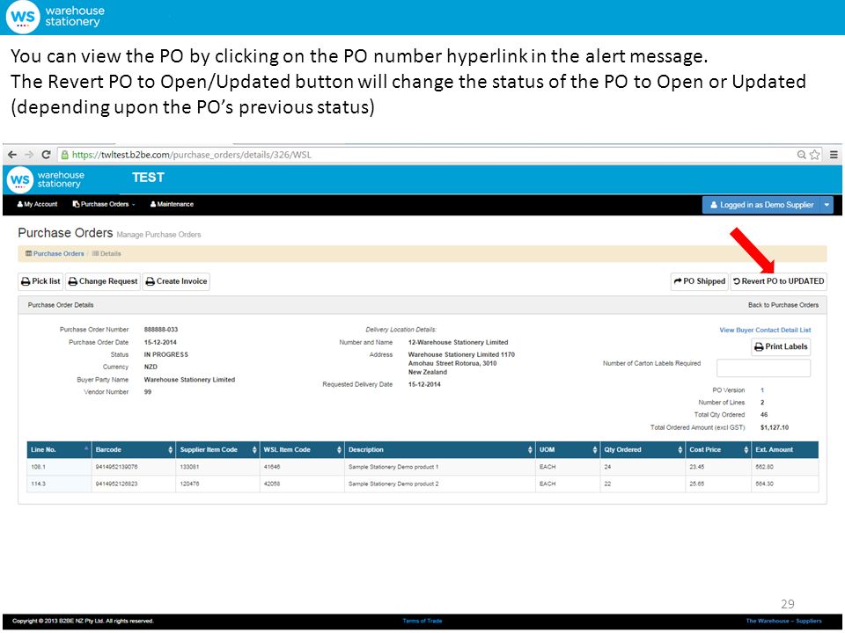845x633 pixels.
Task: Mark the order with PO Shipped button
Action: (700, 281)
